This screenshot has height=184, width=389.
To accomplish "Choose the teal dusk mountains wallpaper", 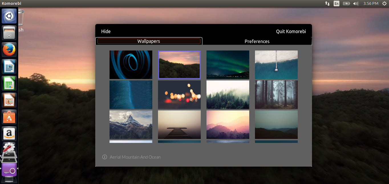I will click(276, 125).
